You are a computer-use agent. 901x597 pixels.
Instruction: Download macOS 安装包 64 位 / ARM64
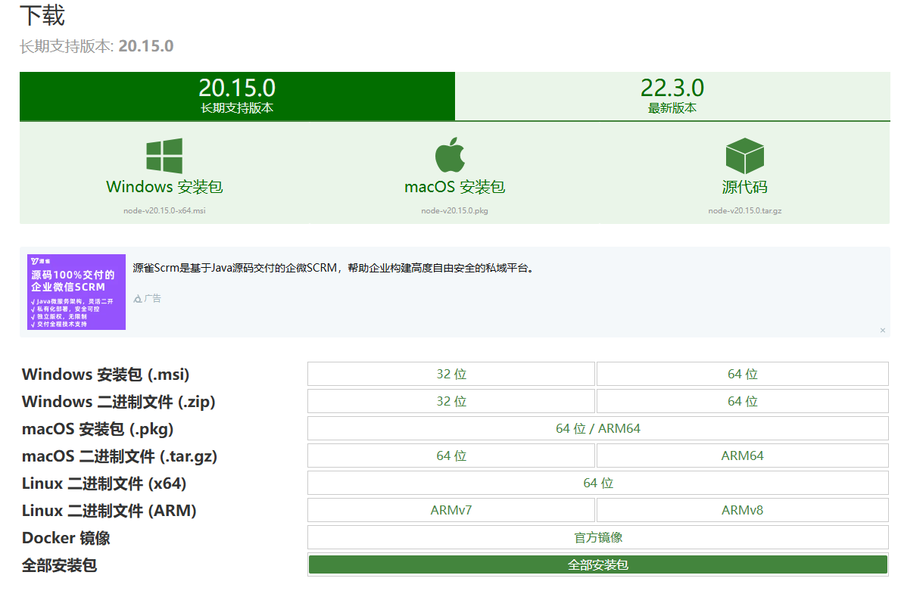(x=597, y=428)
